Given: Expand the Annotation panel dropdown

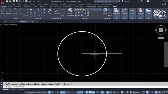Looking at the screenshot, I should (x=56, y=19).
